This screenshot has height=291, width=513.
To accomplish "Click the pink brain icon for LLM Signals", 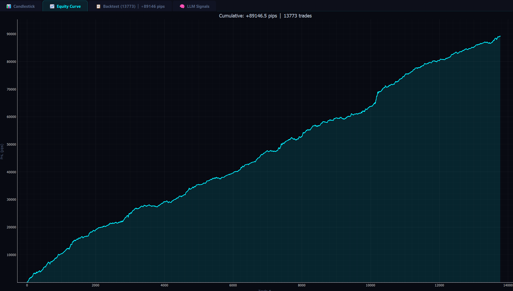I will [182, 6].
